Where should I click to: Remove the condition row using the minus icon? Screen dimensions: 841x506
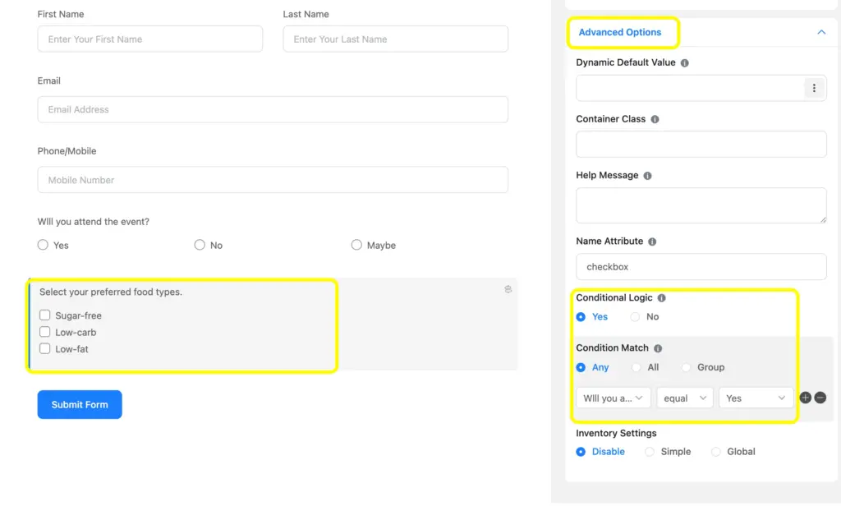coord(820,398)
